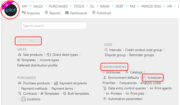Click the Sale products box icon
Viewport: 180px width, 105px height.
click(20, 55)
